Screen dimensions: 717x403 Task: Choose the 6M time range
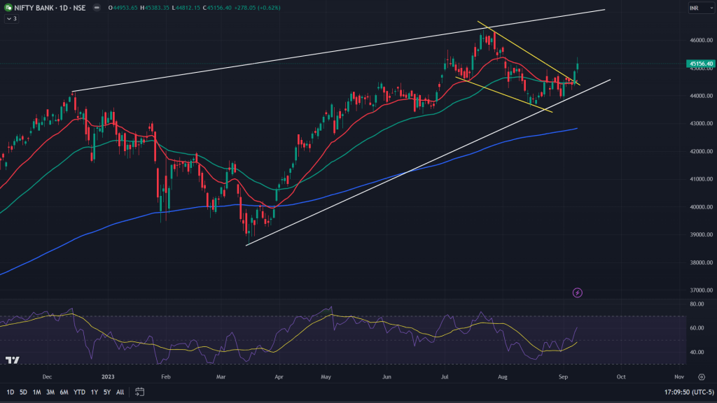[64, 392]
